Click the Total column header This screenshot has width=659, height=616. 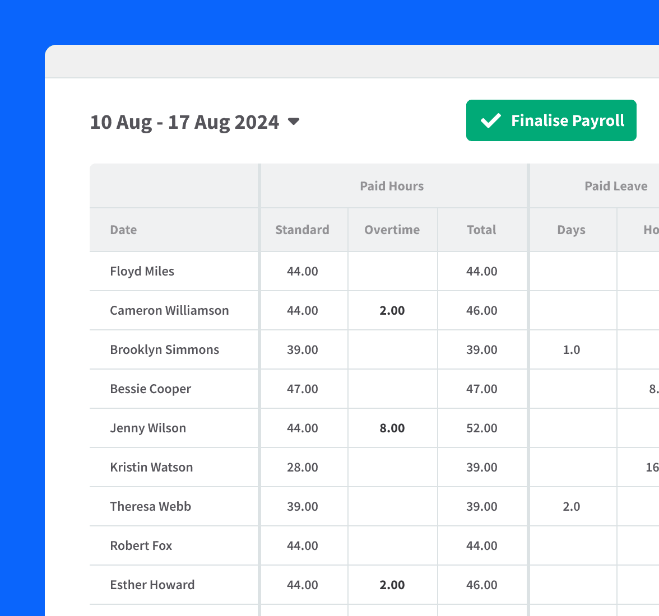coord(481,230)
